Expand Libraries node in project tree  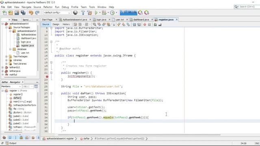[x=6, y=60]
